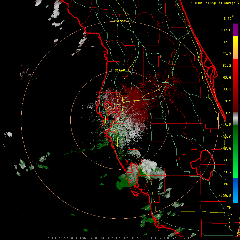Click the 92.3 legend value
The height and width of the screenshot is (240, 240).
(227, 42)
